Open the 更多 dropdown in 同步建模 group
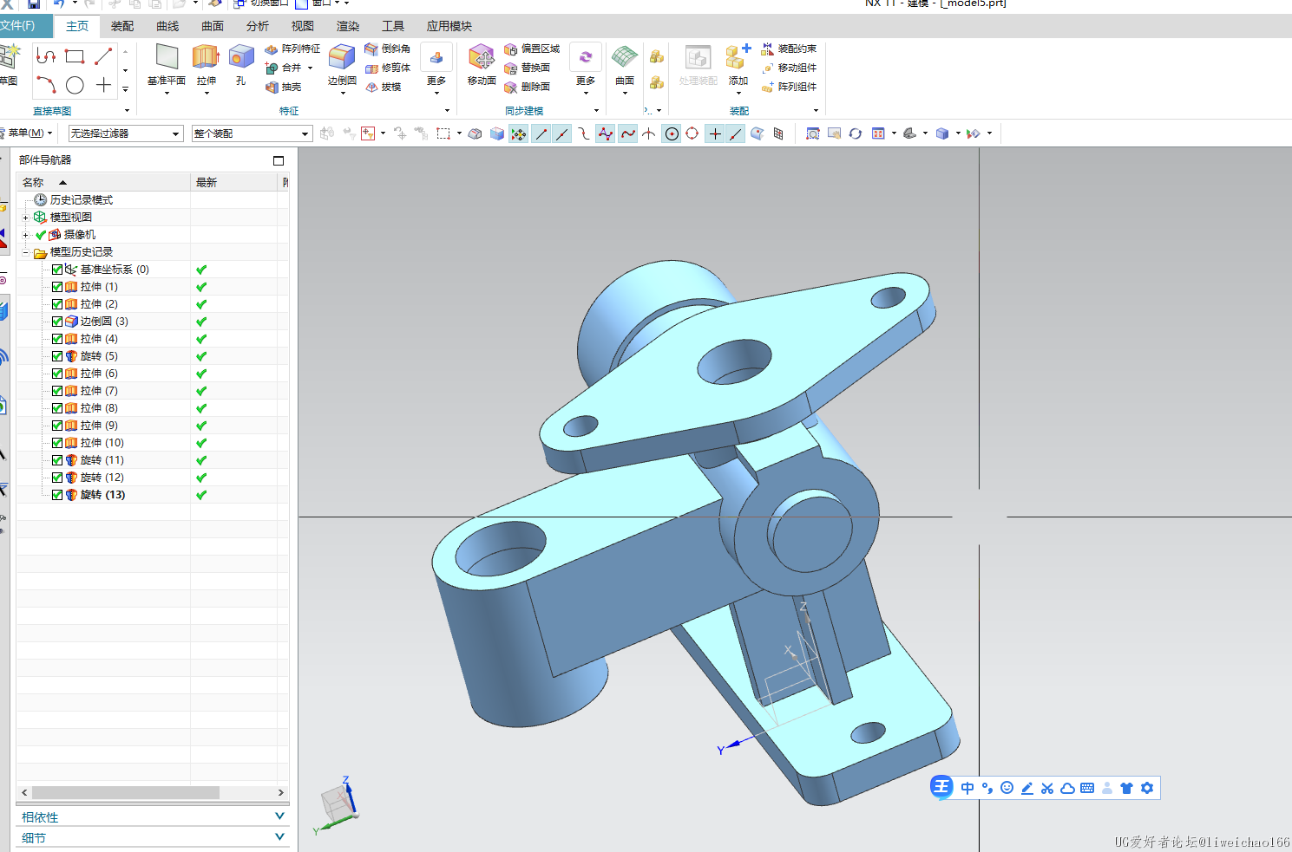Screen dimensions: 1292x852 tap(586, 68)
